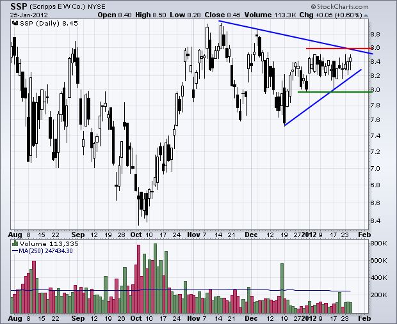Click the 'Aug' label on price chart axis
Viewport: 397px width, 324px height.
pyautogui.click(x=15, y=235)
